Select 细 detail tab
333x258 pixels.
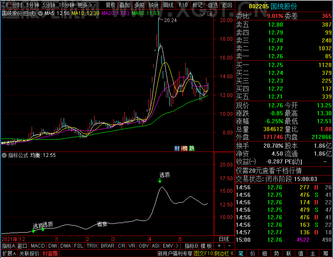point(265,253)
